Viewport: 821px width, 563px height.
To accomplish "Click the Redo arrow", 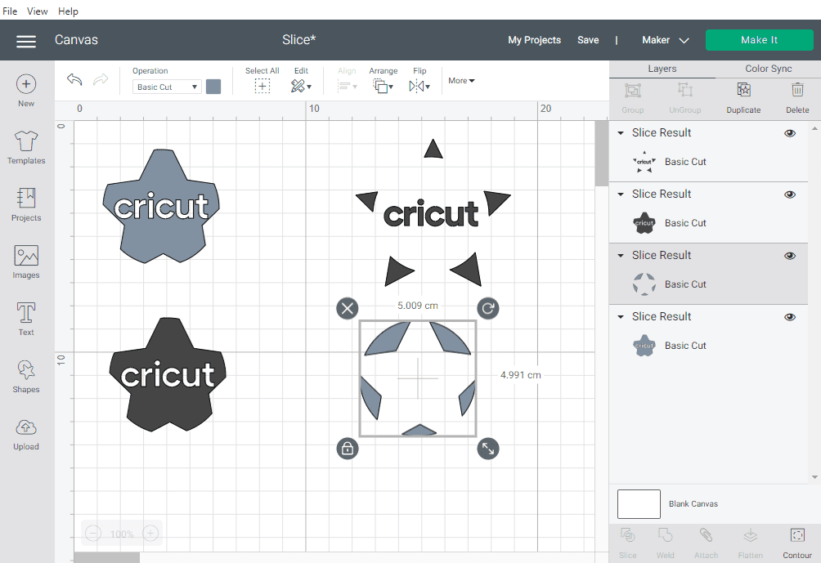I will [101, 79].
